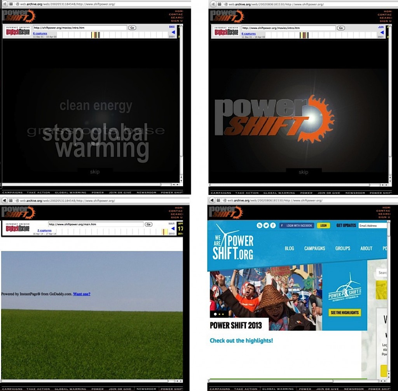
Task: Click 'skip' under the 'stop global warming' animation
Action: coord(95,172)
